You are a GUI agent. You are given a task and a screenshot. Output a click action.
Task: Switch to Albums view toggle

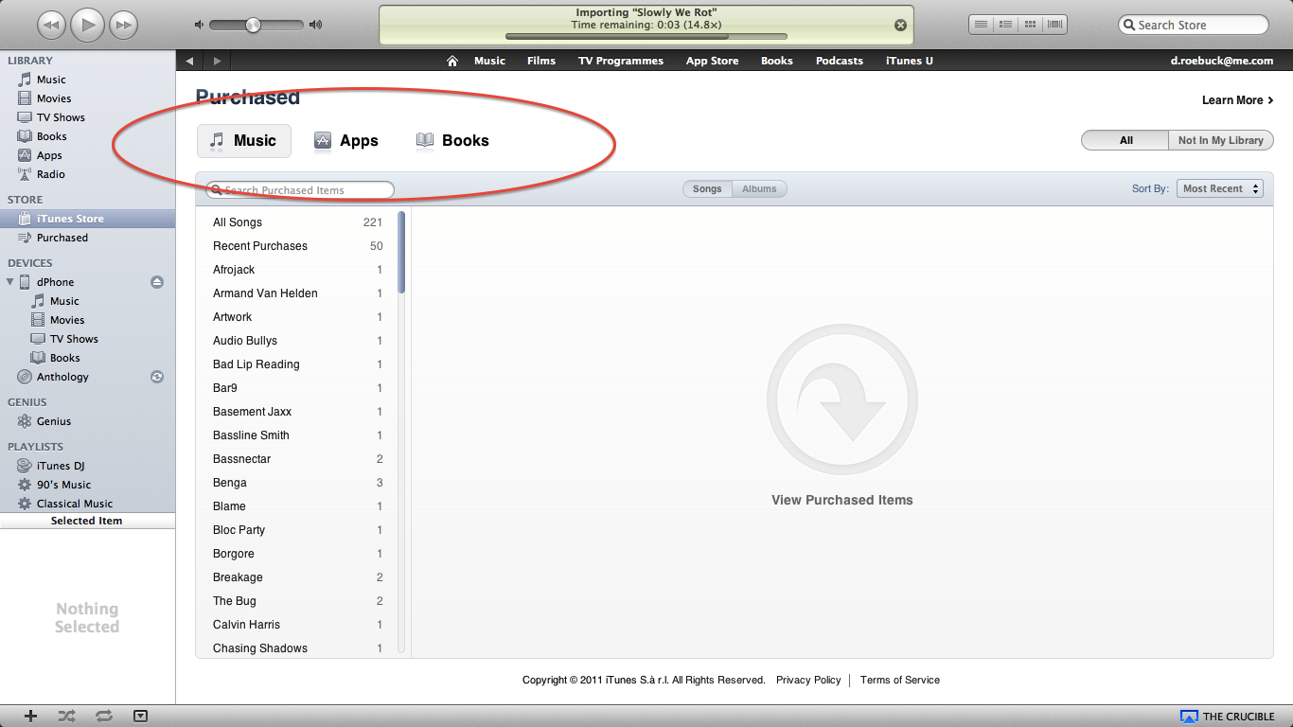pos(759,189)
